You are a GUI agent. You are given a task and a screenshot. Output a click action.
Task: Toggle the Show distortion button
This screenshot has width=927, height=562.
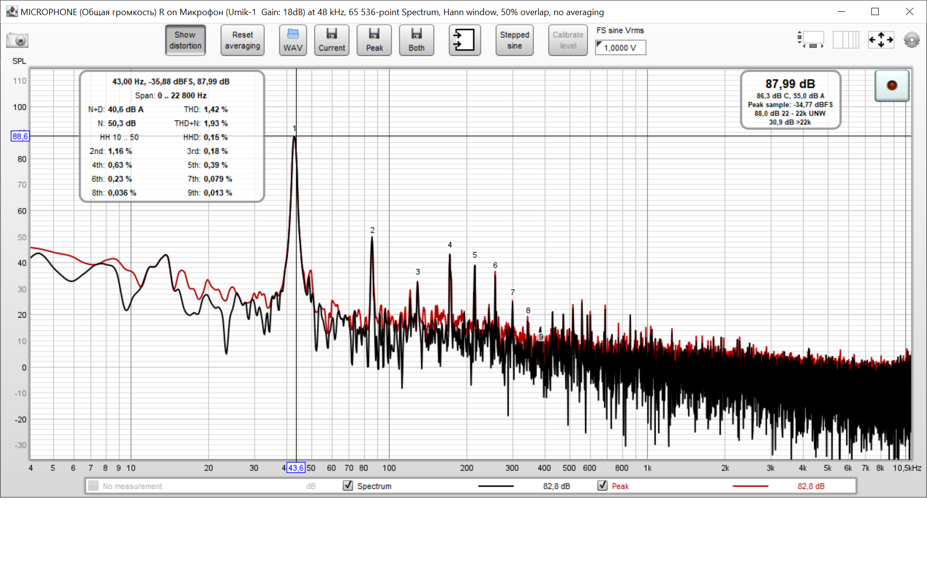click(x=185, y=40)
